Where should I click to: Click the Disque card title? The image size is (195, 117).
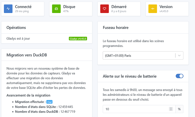point(69,6)
